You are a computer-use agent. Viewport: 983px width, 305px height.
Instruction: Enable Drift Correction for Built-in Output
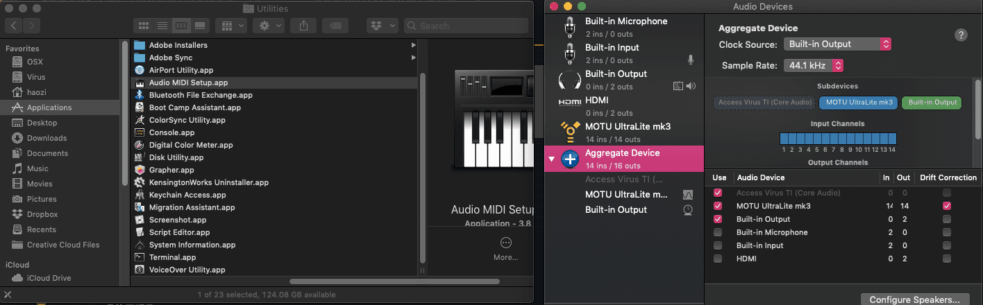click(x=947, y=219)
